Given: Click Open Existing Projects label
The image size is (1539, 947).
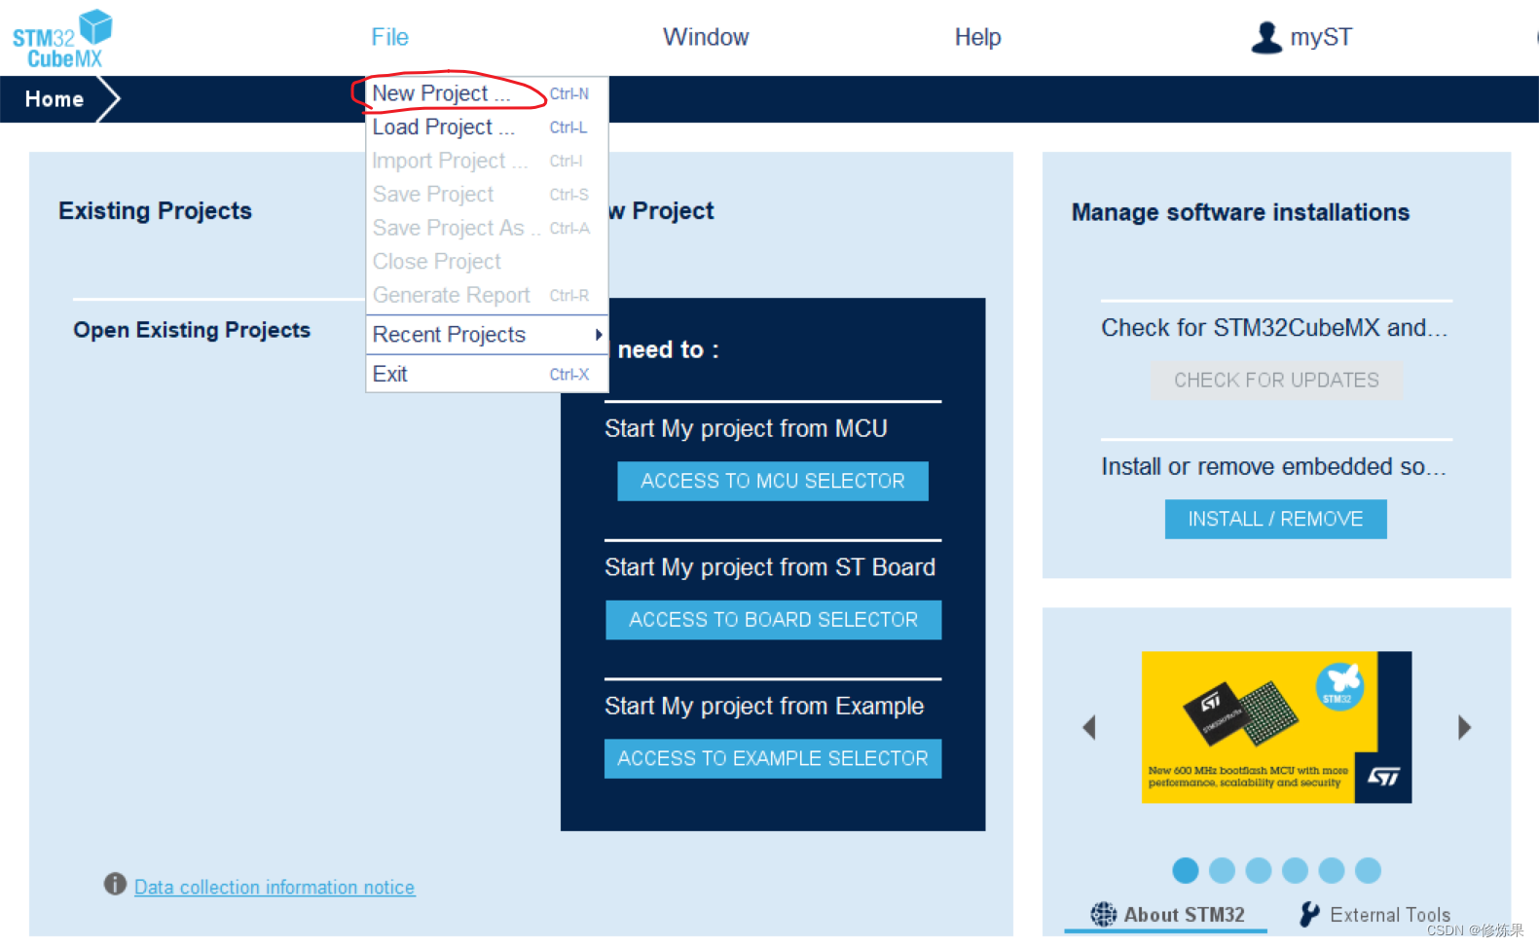Looking at the screenshot, I should pos(192,330).
